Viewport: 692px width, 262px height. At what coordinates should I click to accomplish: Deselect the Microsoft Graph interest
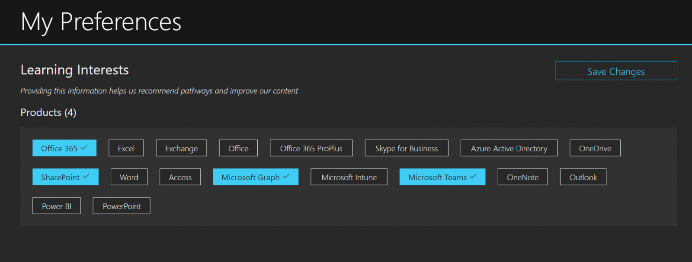pyautogui.click(x=256, y=177)
